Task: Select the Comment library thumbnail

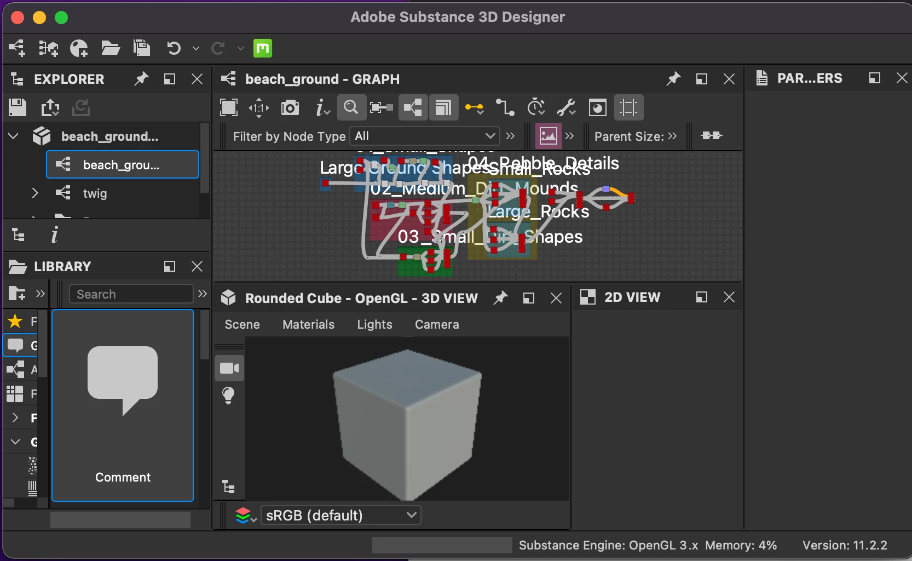Action: coord(123,405)
